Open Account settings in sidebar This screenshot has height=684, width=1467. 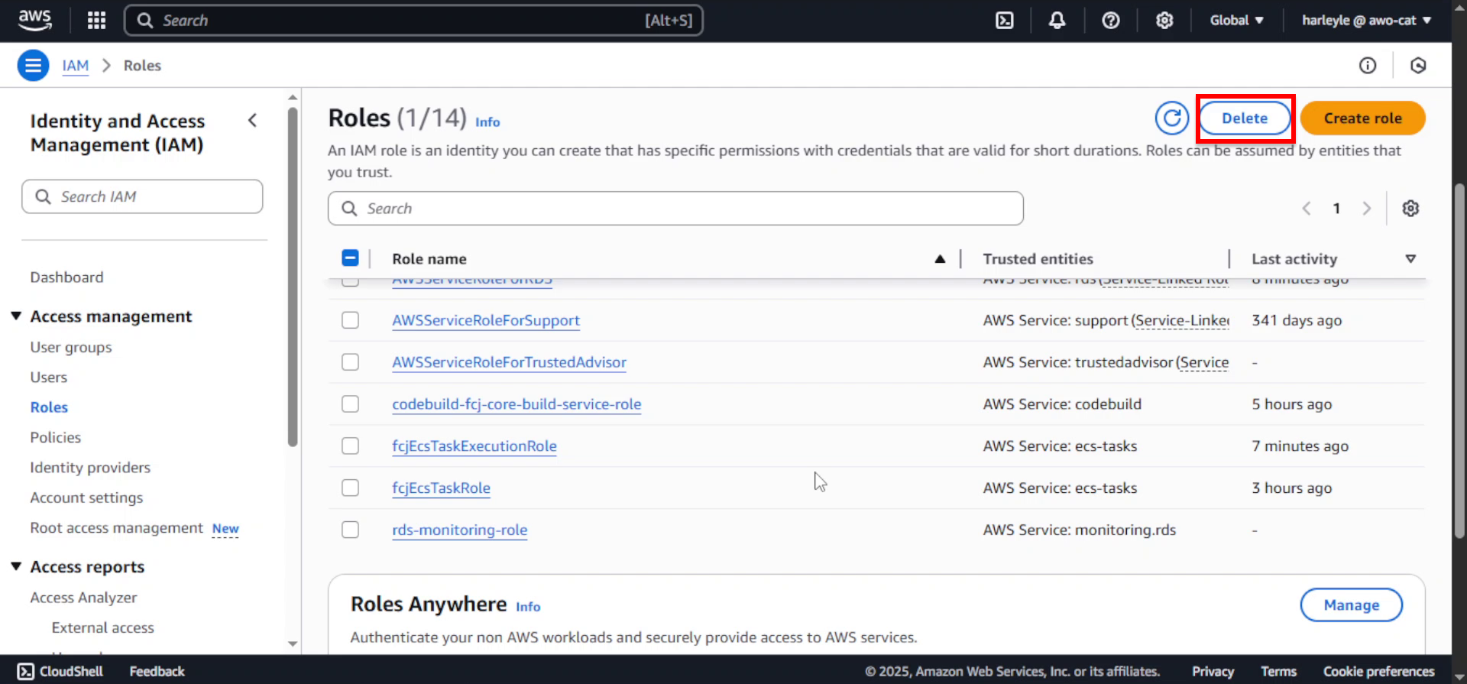coord(86,498)
